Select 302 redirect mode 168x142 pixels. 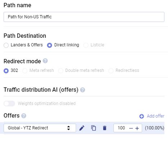tap(6, 71)
